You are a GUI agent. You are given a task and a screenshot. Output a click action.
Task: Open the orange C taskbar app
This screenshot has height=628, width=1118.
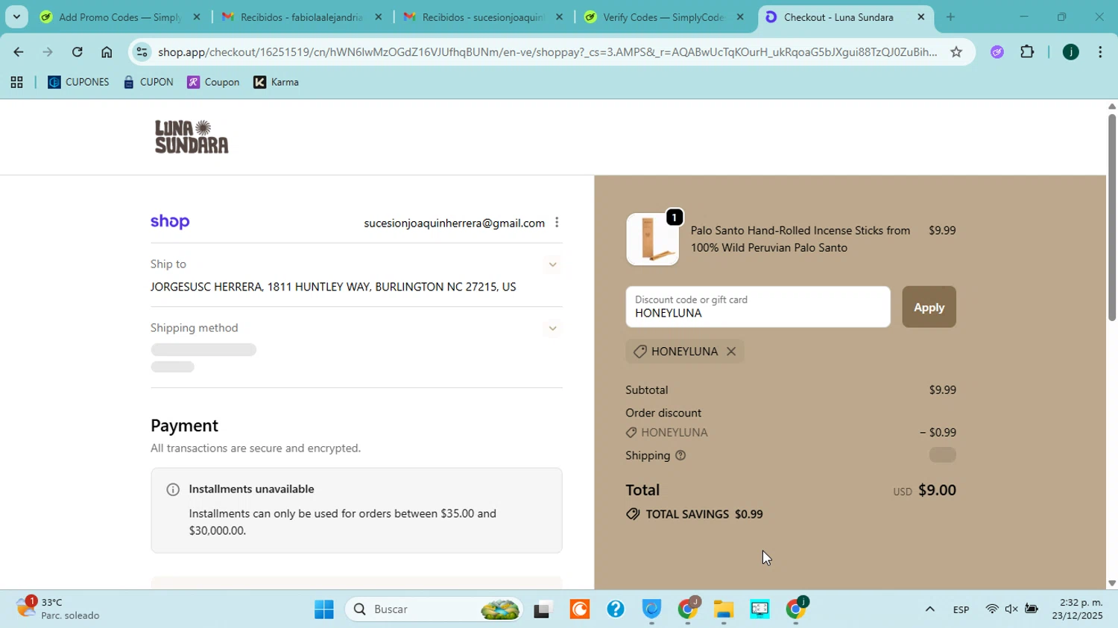click(579, 610)
